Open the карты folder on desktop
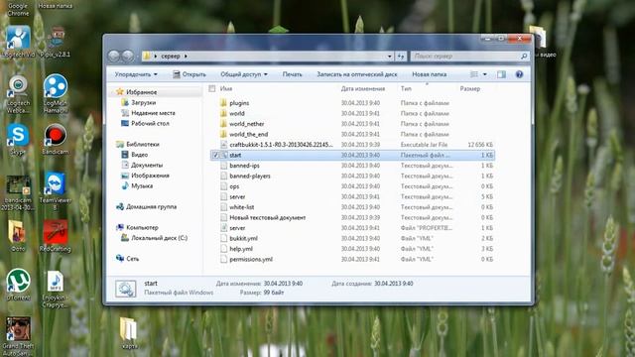 pos(129,333)
